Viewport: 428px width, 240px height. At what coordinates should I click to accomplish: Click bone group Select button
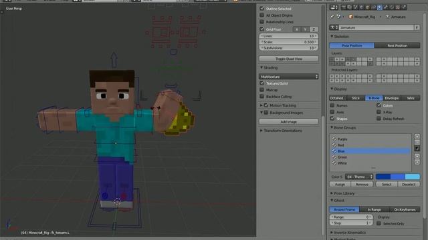point(387,184)
